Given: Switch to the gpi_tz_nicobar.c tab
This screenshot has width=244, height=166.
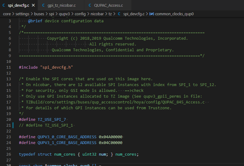Looking at the screenshot, I should click(x=61, y=5).
